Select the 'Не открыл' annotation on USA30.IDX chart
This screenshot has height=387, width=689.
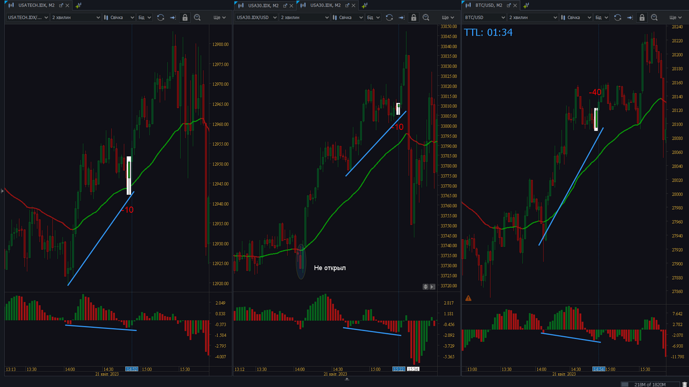(x=330, y=268)
